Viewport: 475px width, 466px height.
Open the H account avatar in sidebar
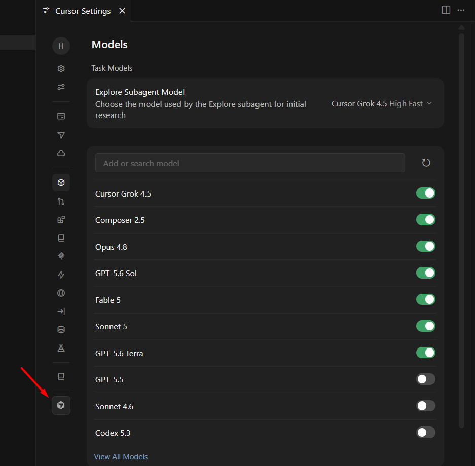pos(61,46)
